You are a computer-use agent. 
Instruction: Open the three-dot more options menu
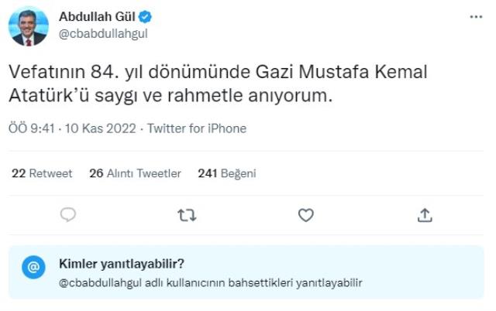(x=476, y=16)
